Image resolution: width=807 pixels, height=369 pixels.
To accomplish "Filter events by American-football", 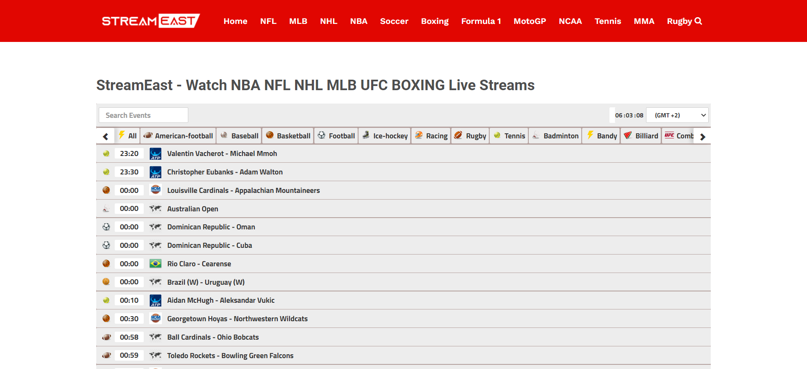I will click(x=178, y=136).
